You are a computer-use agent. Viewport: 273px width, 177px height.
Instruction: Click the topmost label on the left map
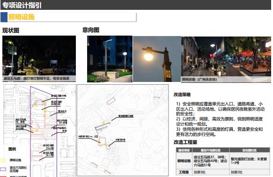click(x=59, y=96)
